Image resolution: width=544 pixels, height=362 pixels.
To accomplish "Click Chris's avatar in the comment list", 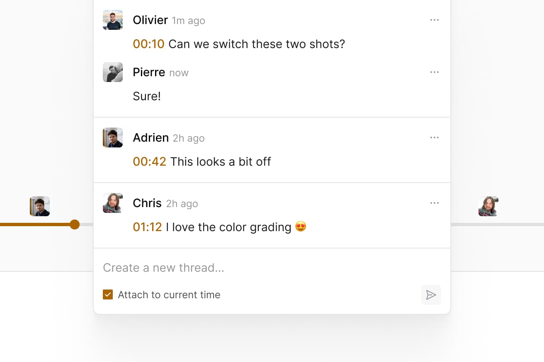I will coord(113,203).
